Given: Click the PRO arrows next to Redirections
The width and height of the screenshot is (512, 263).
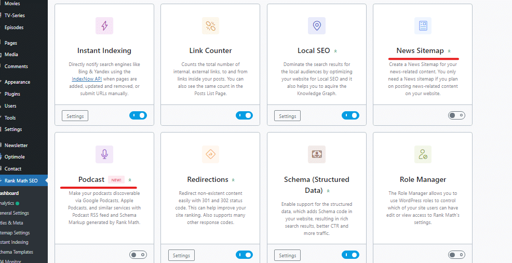Looking at the screenshot, I should pos(233,180).
